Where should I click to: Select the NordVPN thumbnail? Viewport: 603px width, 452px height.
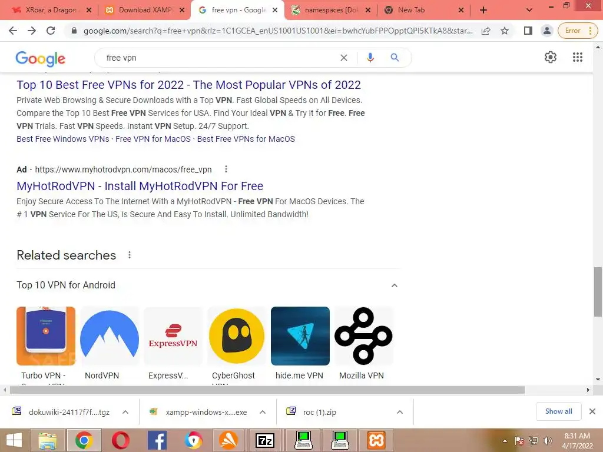(109, 335)
